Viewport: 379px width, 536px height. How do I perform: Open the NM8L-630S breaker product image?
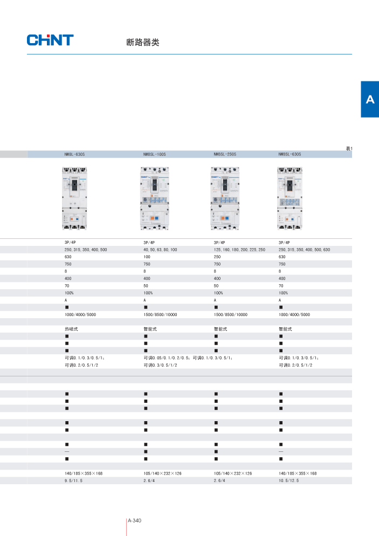tap(75, 198)
